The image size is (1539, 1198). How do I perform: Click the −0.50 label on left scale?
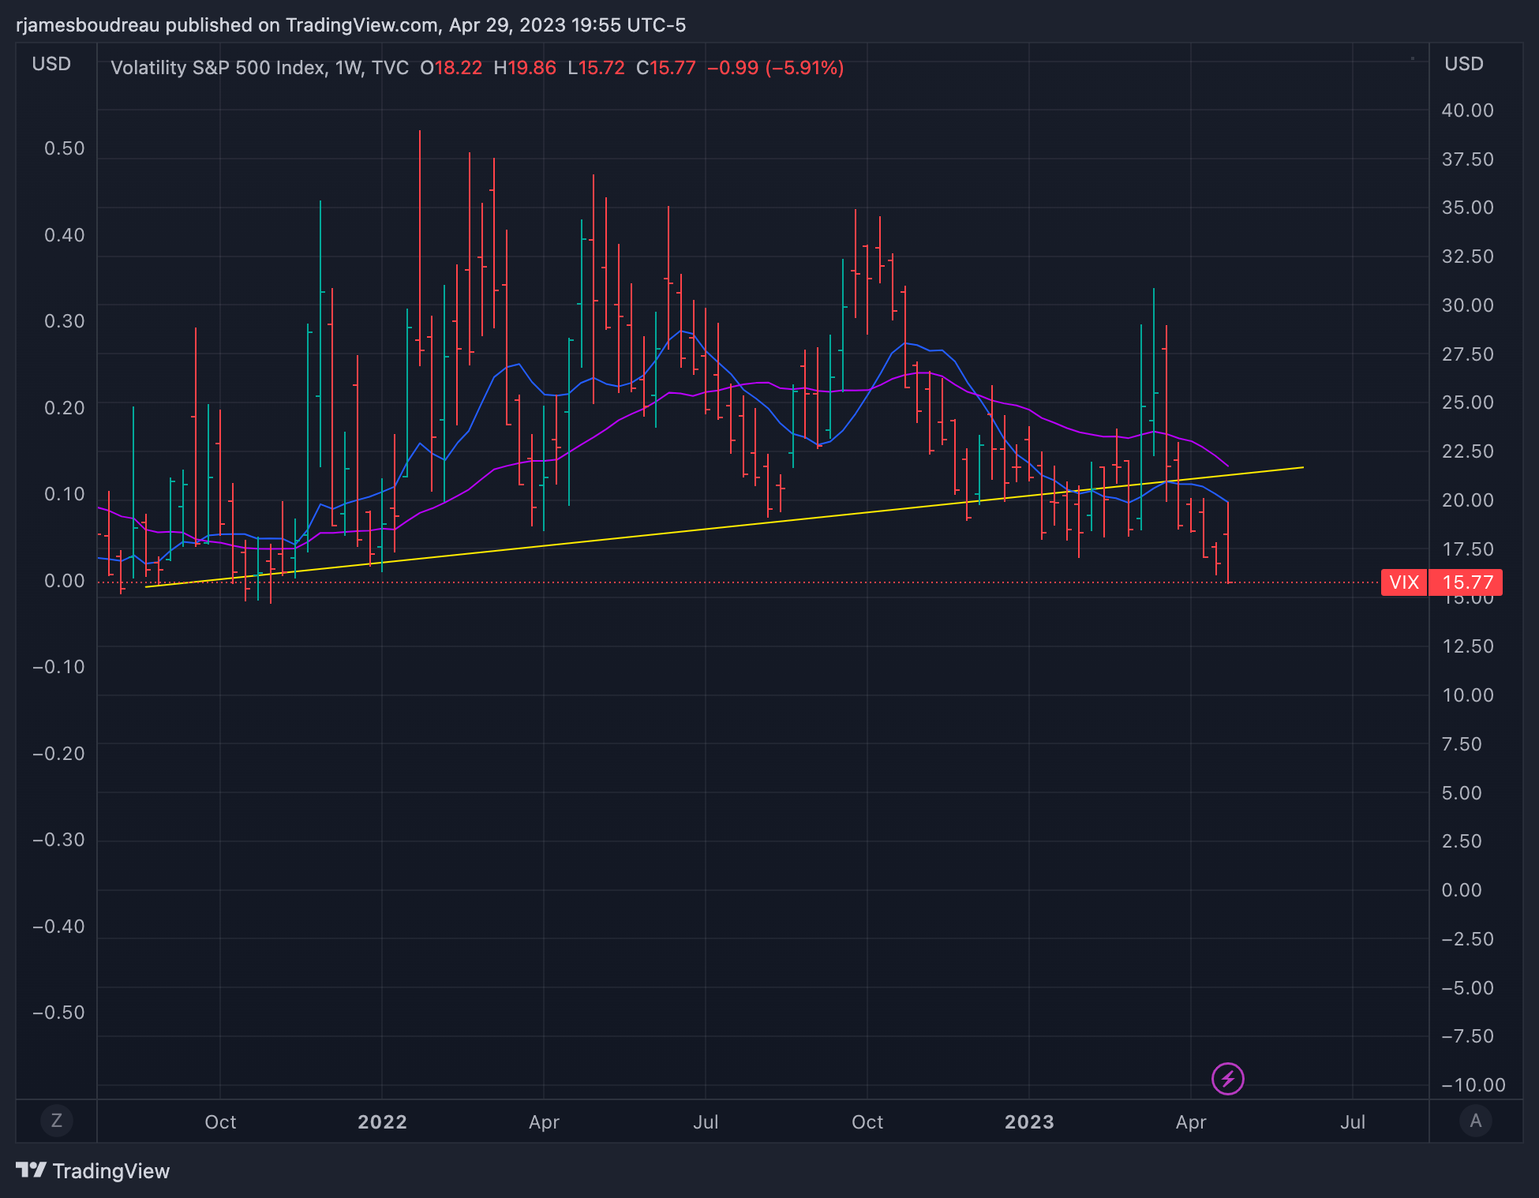(x=58, y=1013)
